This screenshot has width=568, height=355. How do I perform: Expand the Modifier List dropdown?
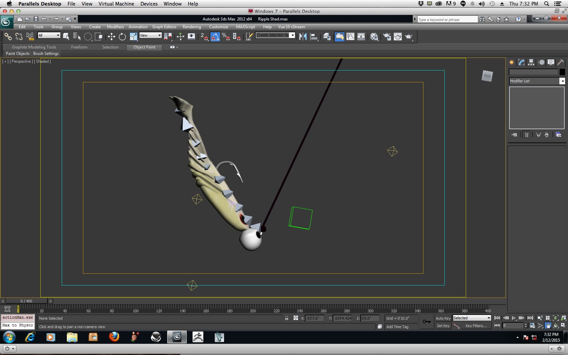point(562,81)
